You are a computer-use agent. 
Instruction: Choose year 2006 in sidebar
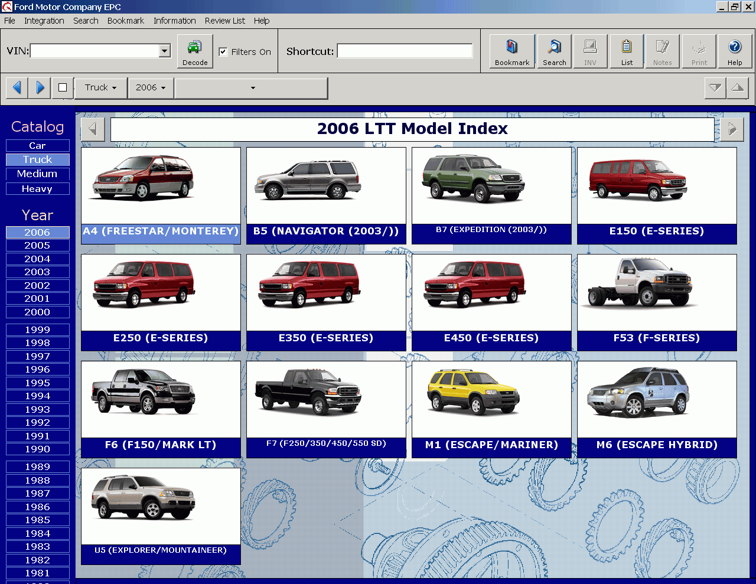click(38, 232)
